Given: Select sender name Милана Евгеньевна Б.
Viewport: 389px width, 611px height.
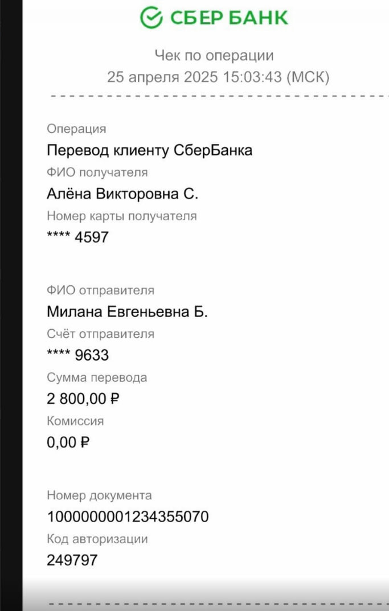Looking at the screenshot, I should point(127,311).
